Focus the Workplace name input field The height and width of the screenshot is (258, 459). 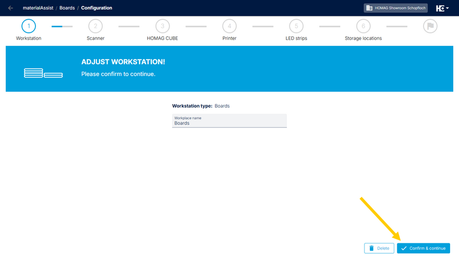click(x=229, y=121)
